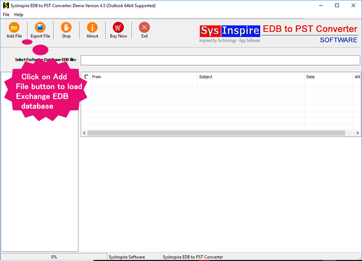Sort by the Date column header
Screen dimensions: 362x261
click(329, 77)
